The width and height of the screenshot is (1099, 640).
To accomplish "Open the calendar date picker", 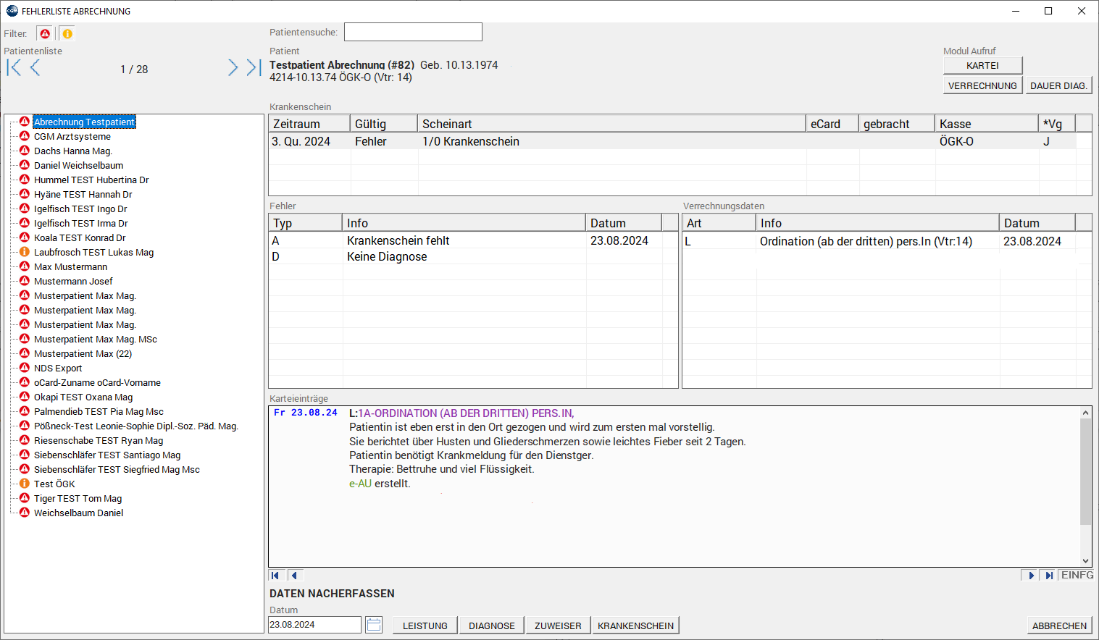I will (x=374, y=625).
